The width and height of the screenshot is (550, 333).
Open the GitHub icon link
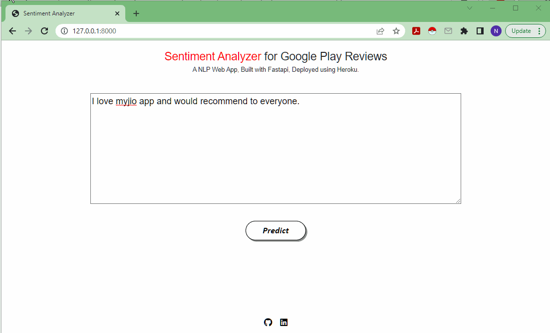click(x=268, y=322)
